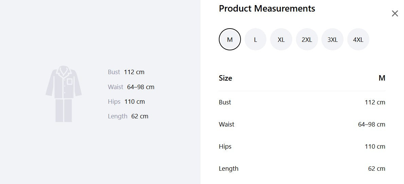Click the Hips row in the measurements table
The image size is (404, 184).
(302, 147)
